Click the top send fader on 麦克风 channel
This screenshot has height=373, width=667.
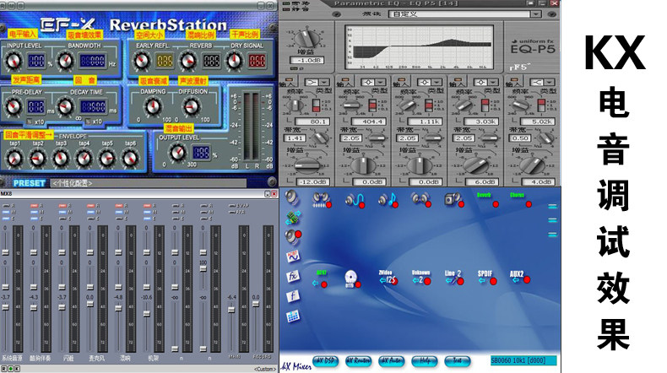pyautogui.click(x=90, y=252)
